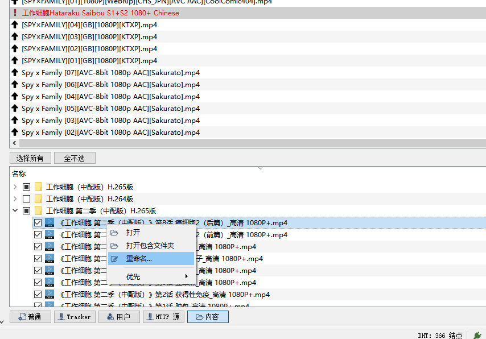Click the mp4 file icon of the （前篇）row
This screenshot has height=339, width=486.
point(50,234)
